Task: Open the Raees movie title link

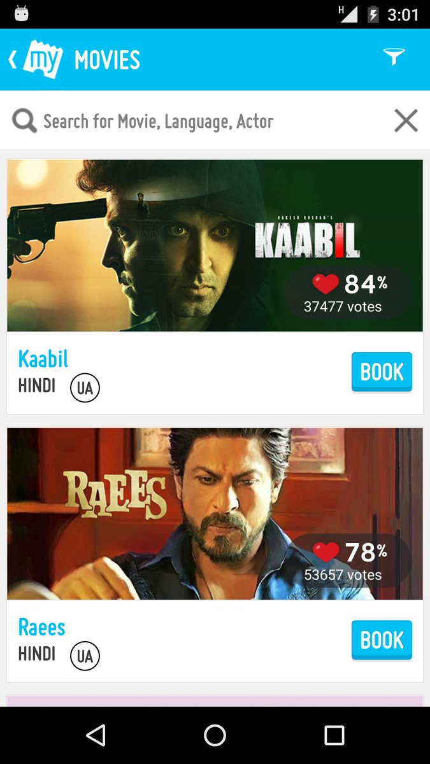Action: click(x=41, y=627)
